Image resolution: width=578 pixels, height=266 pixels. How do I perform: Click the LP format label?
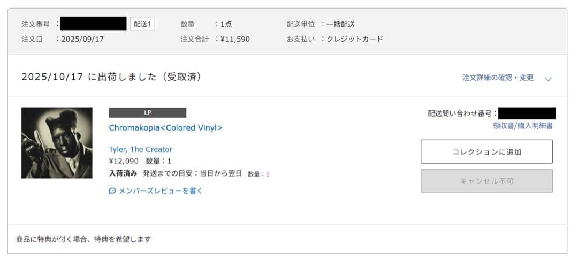(148, 112)
